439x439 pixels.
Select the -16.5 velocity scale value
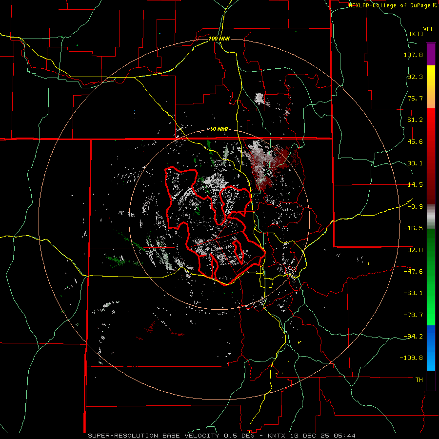click(413, 228)
